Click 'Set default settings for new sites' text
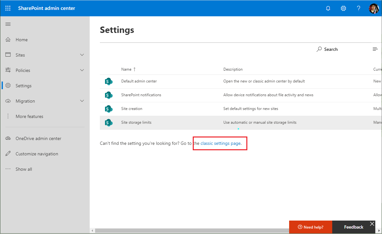This screenshot has height=234, width=382. [251, 109]
